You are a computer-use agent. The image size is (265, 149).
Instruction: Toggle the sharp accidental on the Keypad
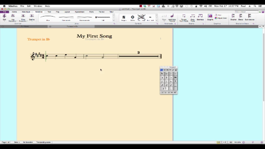(166, 77)
